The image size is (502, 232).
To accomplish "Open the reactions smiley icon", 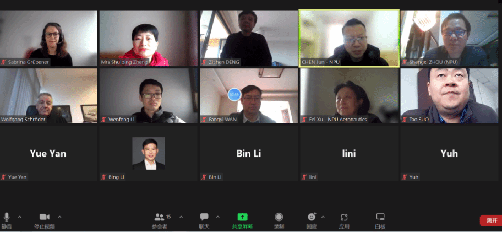I will click(x=312, y=217).
